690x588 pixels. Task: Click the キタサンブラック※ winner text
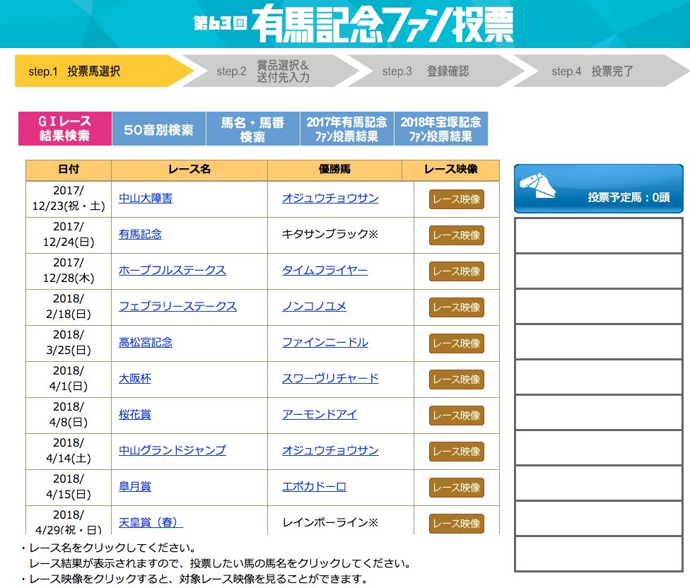[330, 235]
